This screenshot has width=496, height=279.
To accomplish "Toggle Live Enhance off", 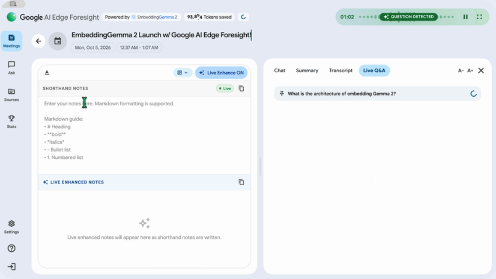I will 222,73.
